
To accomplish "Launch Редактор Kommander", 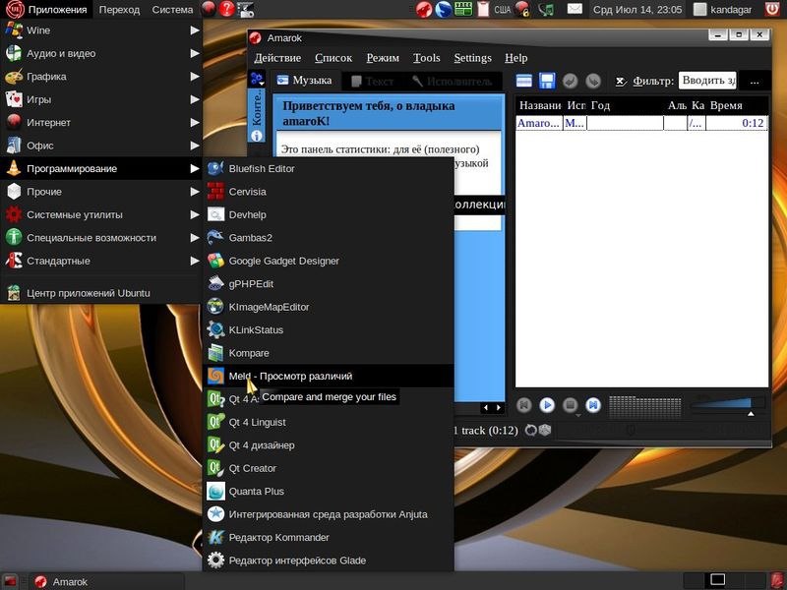I will [x=329, y=538].
